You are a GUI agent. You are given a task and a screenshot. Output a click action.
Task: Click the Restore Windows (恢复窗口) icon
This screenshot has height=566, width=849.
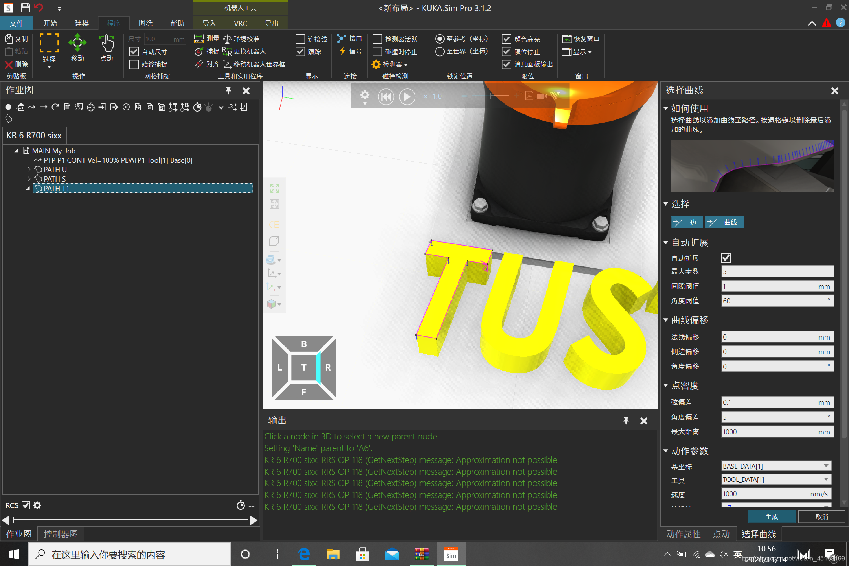567,39
